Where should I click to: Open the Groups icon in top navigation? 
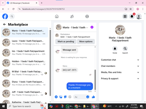click(87, 16)
